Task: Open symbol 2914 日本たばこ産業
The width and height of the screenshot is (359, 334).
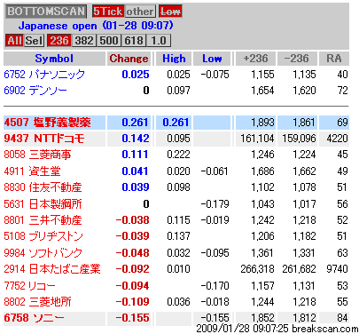Action: click(52, 268)
